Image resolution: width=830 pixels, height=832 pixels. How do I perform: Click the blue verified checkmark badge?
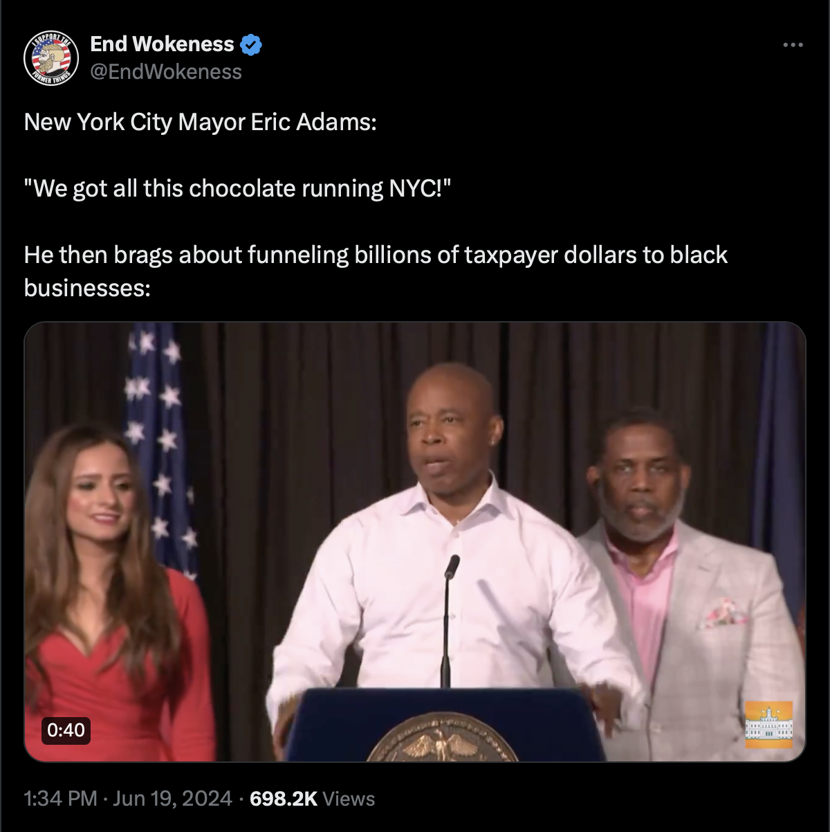(x=251, y=45)
